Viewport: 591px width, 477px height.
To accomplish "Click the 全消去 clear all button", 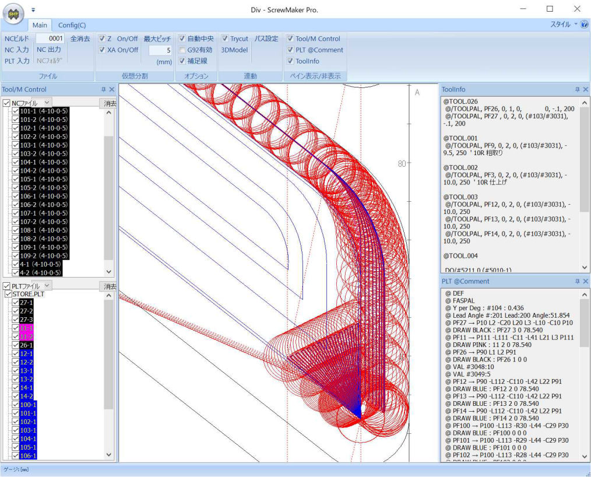I will pyautogui.click(x=80, y=39).
